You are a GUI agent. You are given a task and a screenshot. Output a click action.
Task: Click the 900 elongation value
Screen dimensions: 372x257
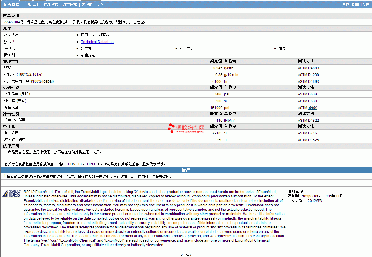[x=219, y=101]
